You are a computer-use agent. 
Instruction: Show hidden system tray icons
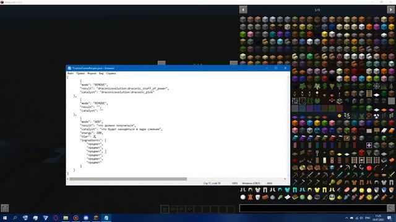pos(346,218)
